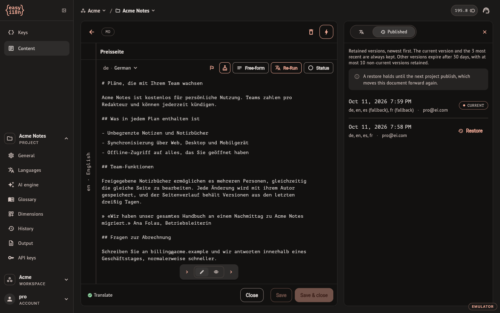Click the back arrow in editor
Image resolution: width=500 pixels, height=313 pixels.
click(92, 32)
